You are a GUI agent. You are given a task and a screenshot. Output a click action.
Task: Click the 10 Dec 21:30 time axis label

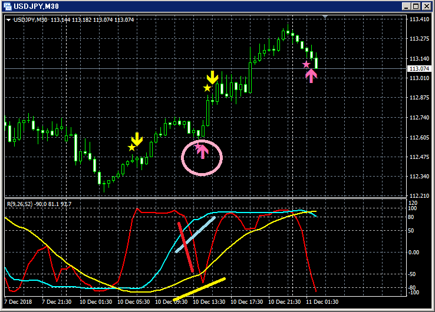[x=284, y=302]
